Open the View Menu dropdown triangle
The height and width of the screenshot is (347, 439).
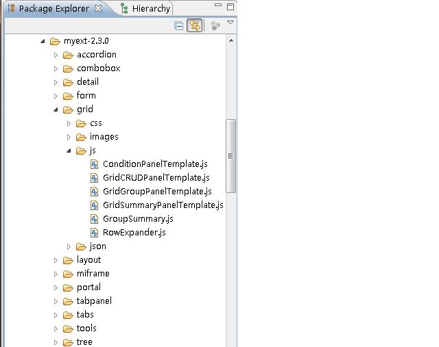click(230, 23)
